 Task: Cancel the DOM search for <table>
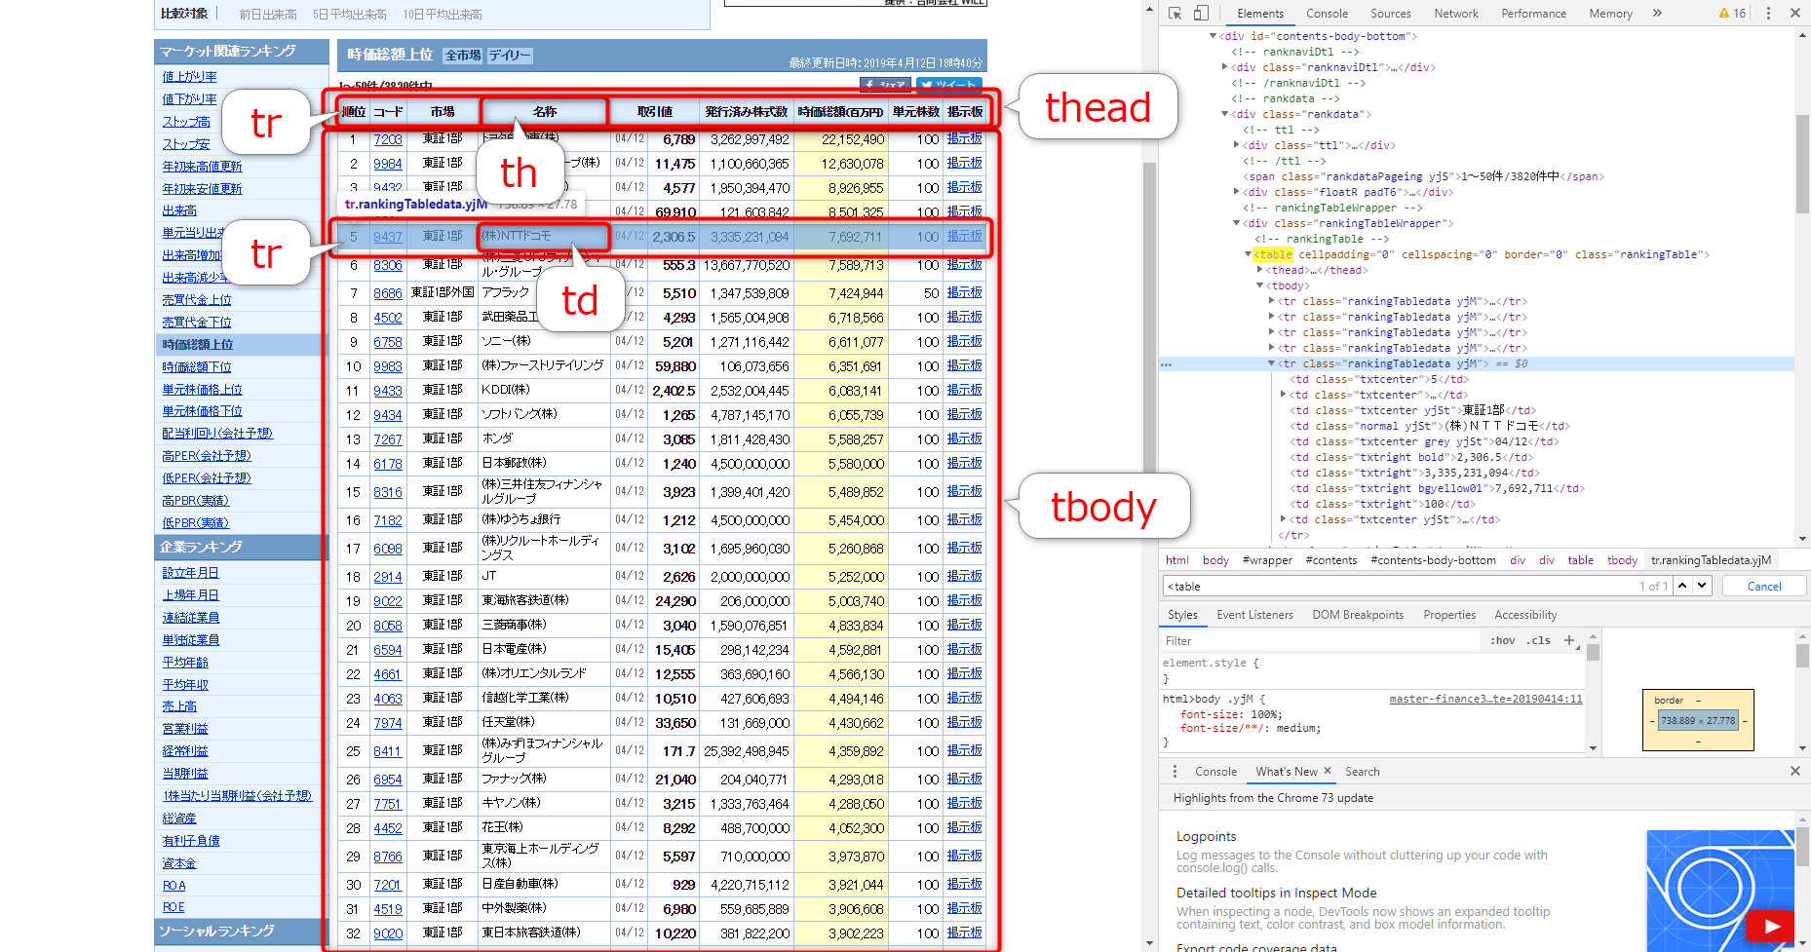pyautogui.click(x=1764, y=585)
